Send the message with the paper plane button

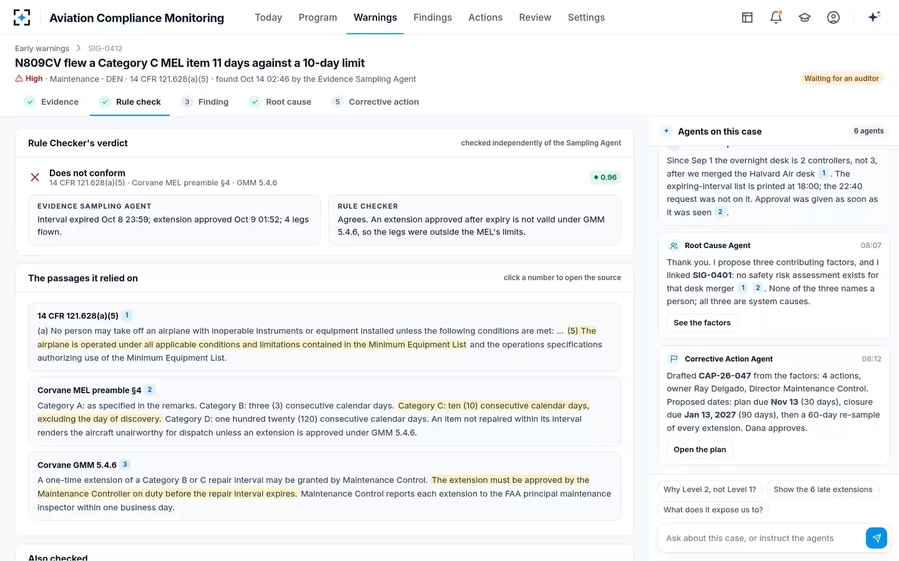(x=877, y=538)
